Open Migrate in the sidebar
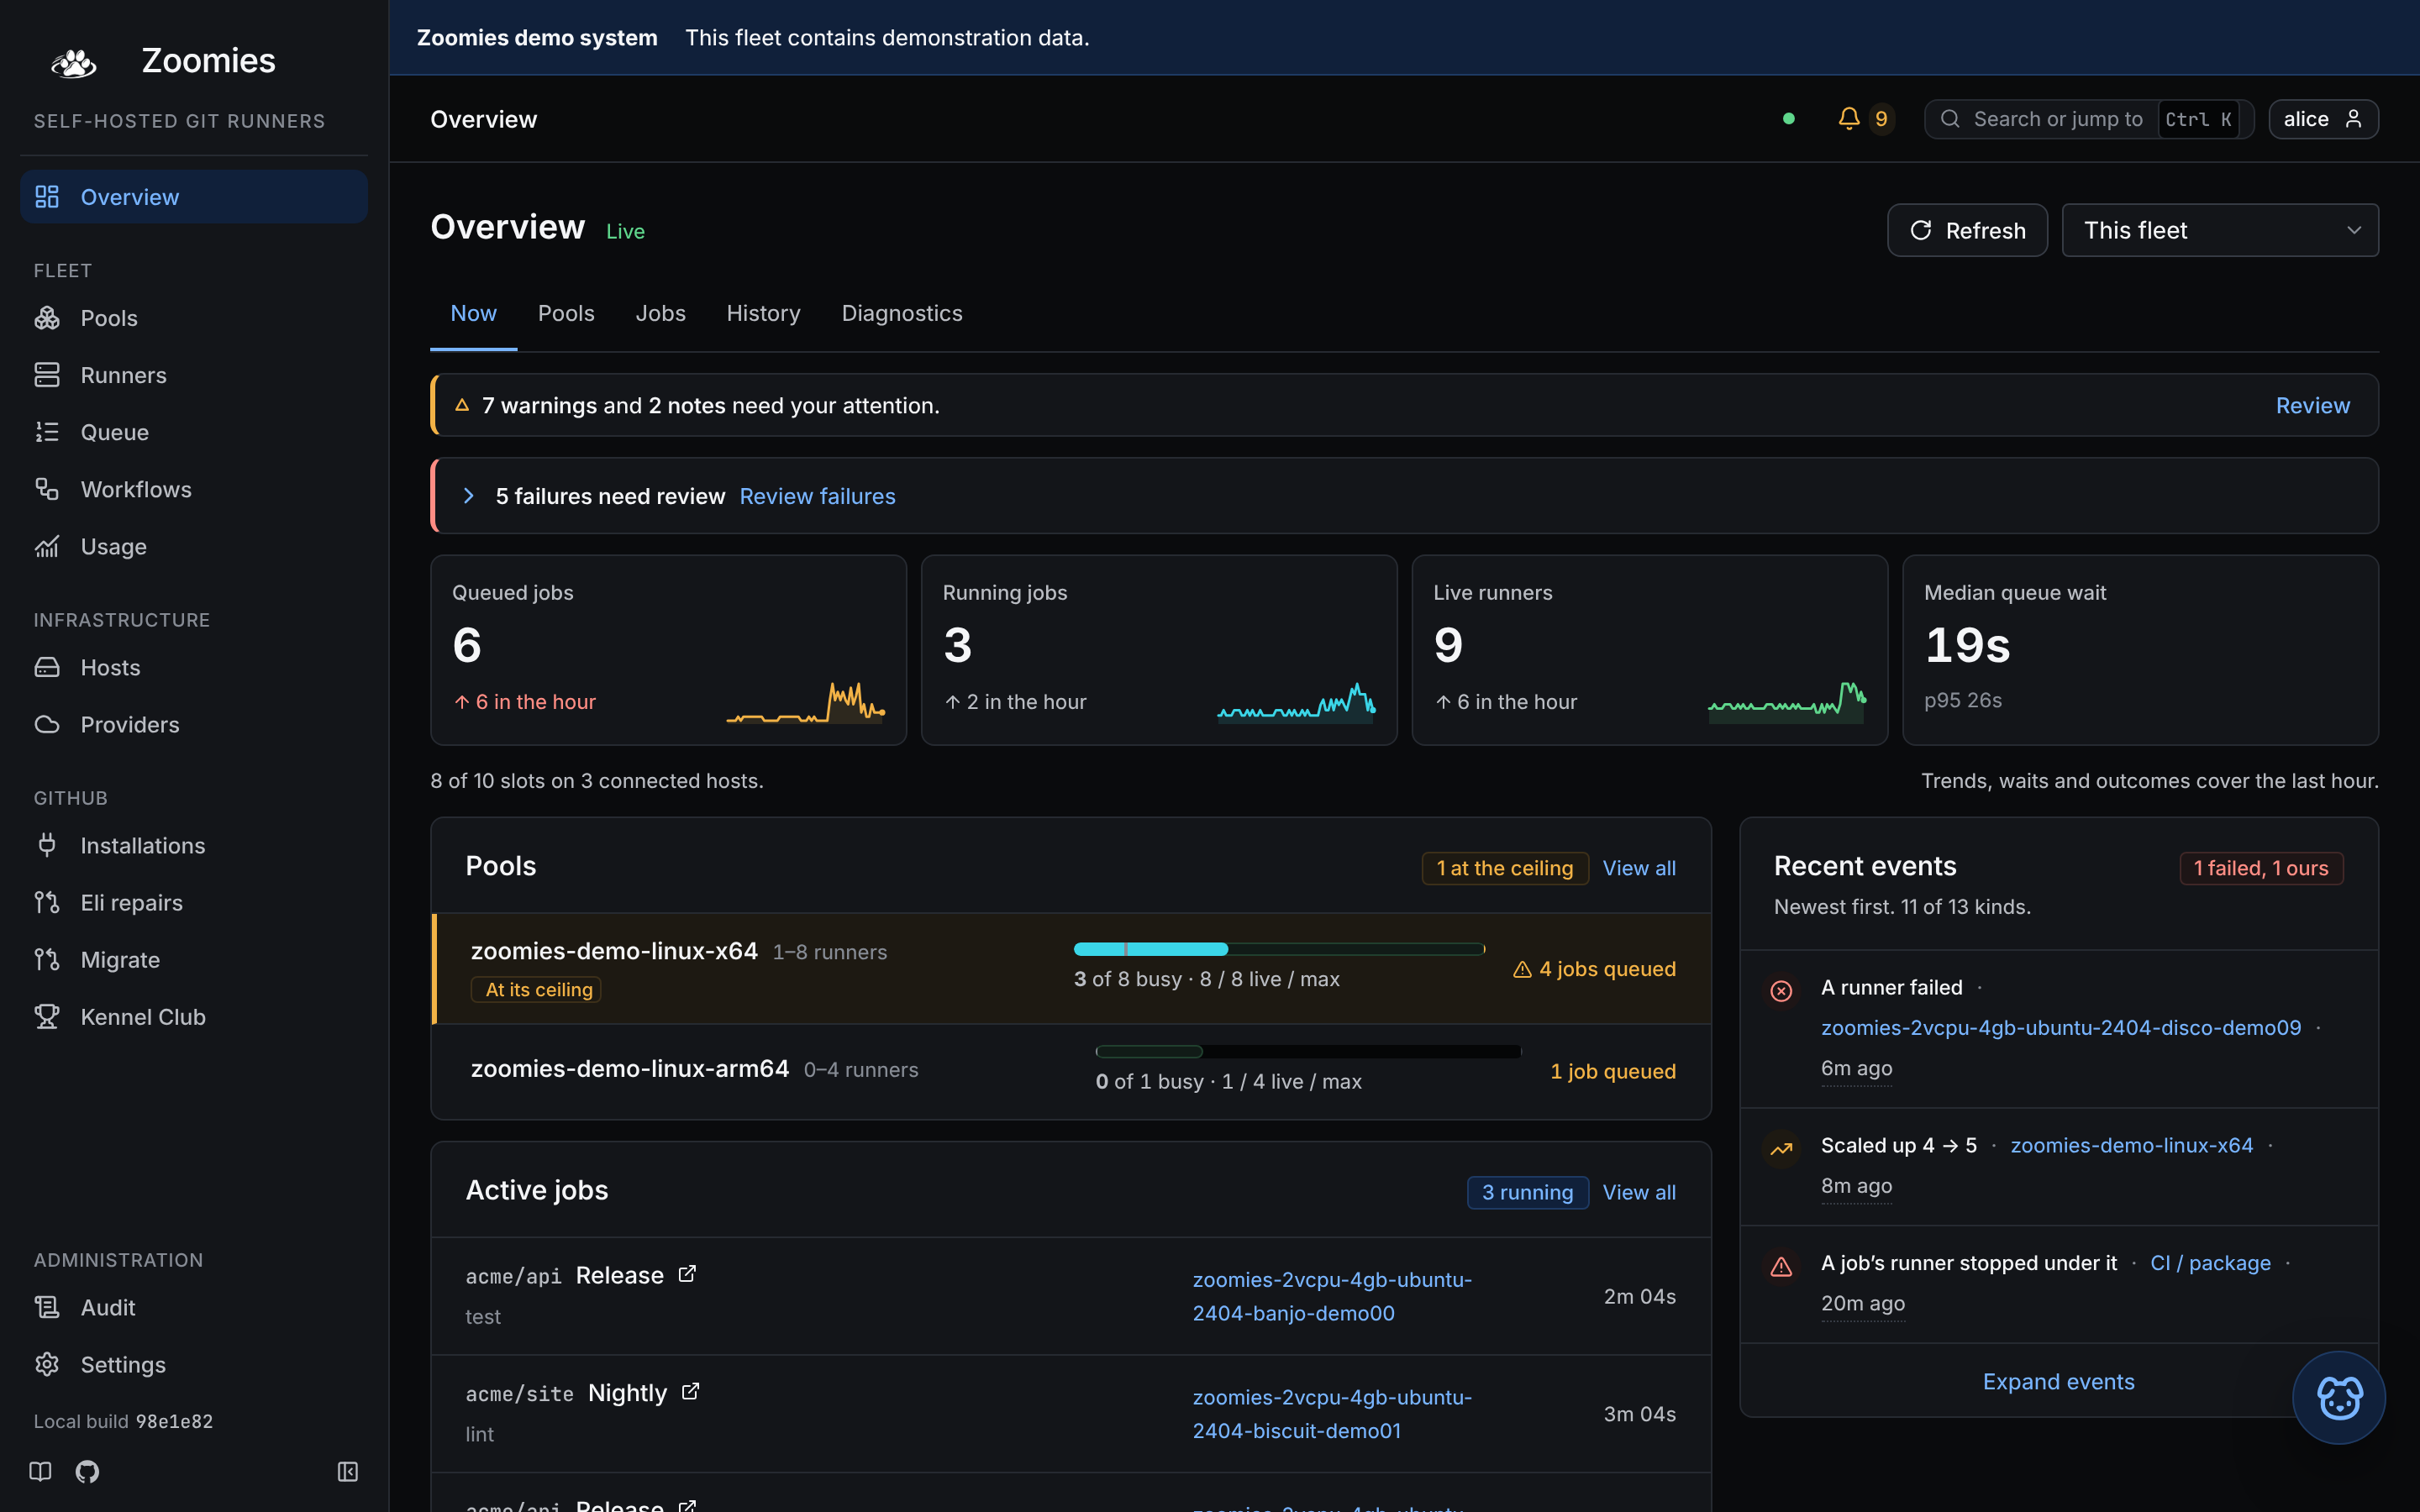2420x1512 pixels. pyautogui.click(x=194, y=959)
